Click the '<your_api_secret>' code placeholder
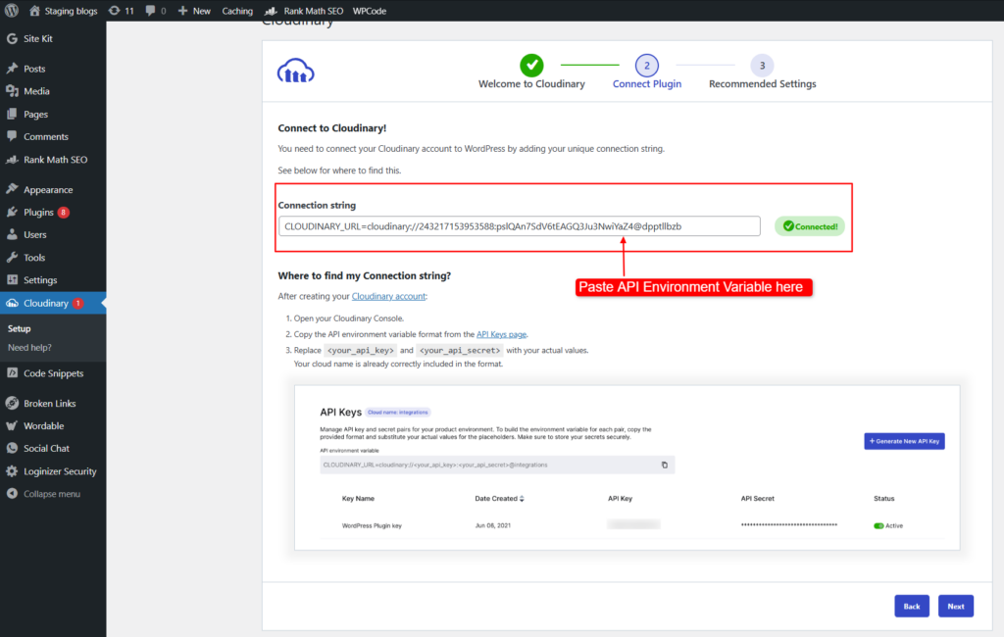The image size is (1004, 637). 460,350
